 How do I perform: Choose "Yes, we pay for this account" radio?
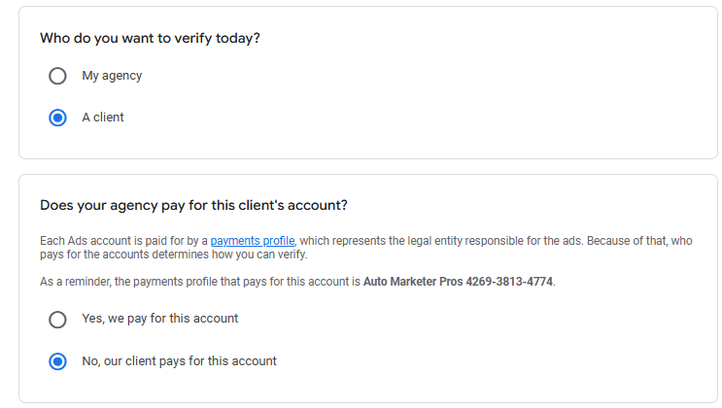57,319
